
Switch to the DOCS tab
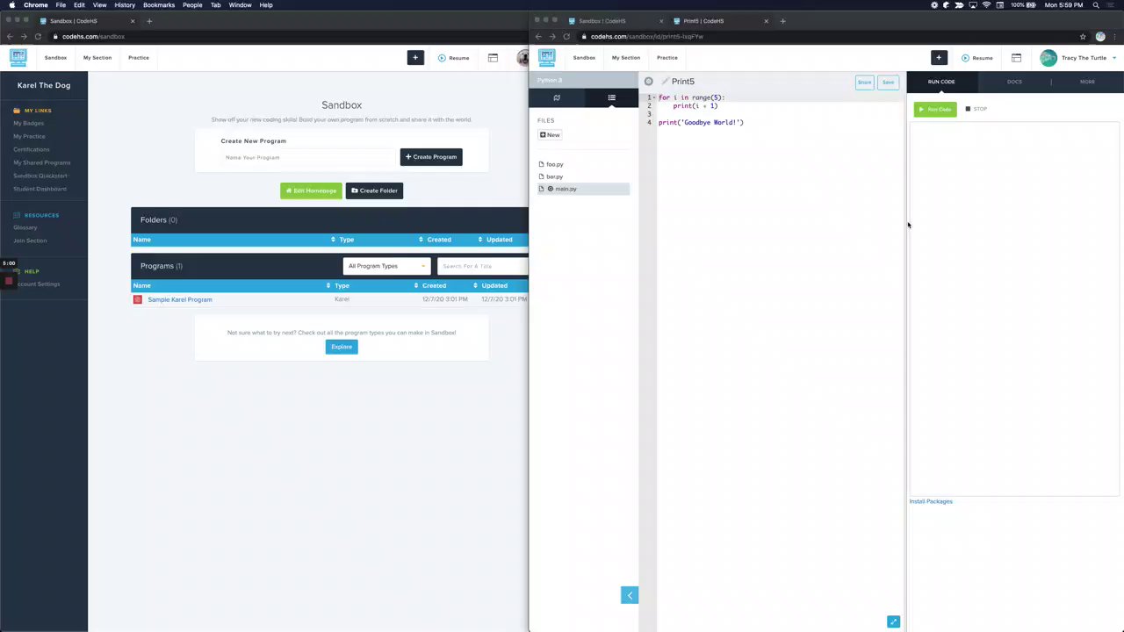1014,82
